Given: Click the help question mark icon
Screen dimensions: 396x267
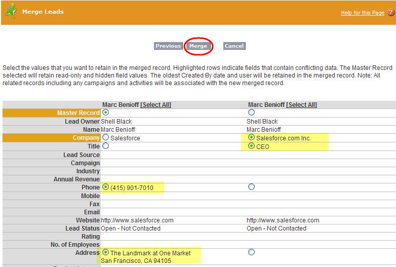Looking at the screenshot, I should (x=391, y=12).
